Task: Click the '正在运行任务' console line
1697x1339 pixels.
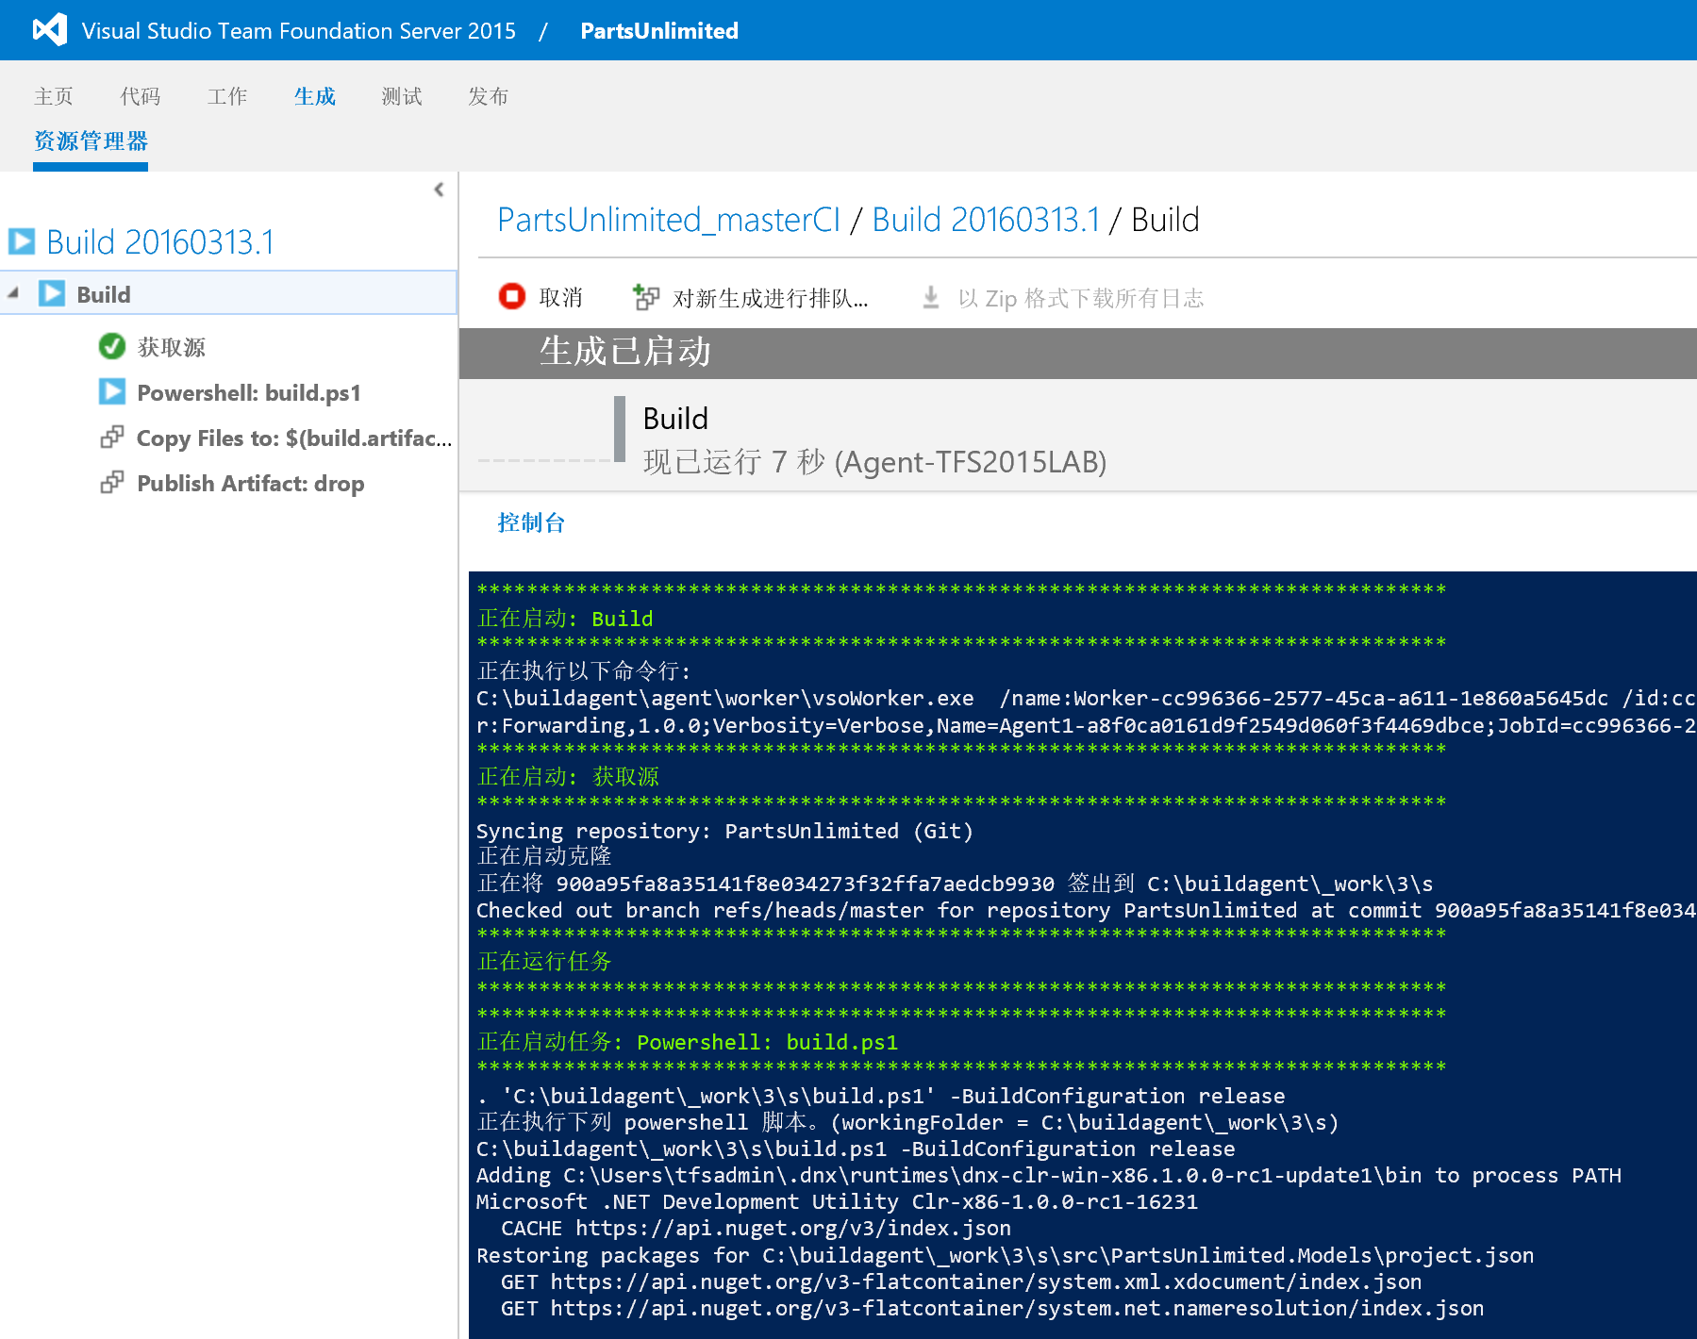Action: tap(544, 961)
